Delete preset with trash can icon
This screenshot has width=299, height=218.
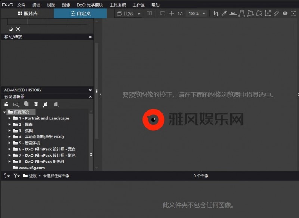36,104
